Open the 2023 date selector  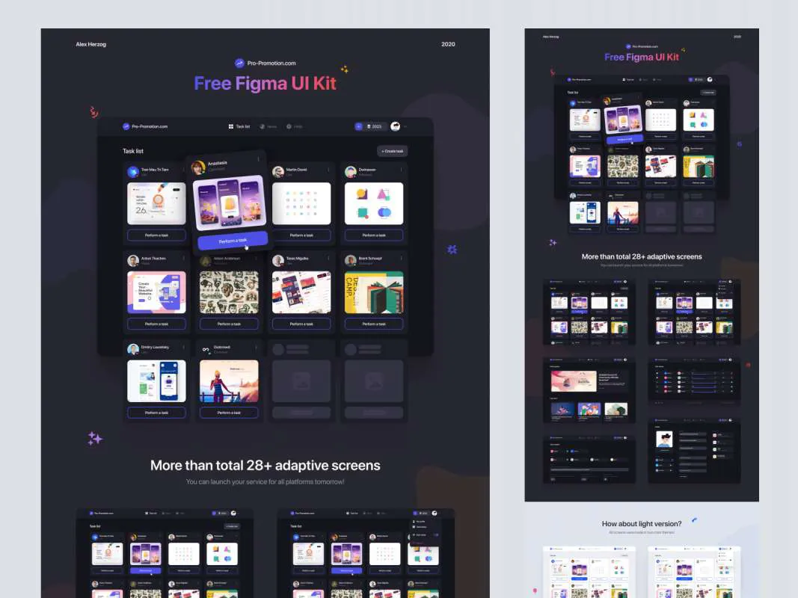pyautogui.click(x=375, y=126)
